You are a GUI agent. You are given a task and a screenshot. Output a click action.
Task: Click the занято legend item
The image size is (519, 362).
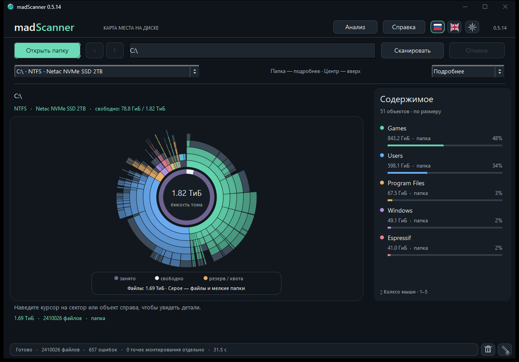(125, 278)
